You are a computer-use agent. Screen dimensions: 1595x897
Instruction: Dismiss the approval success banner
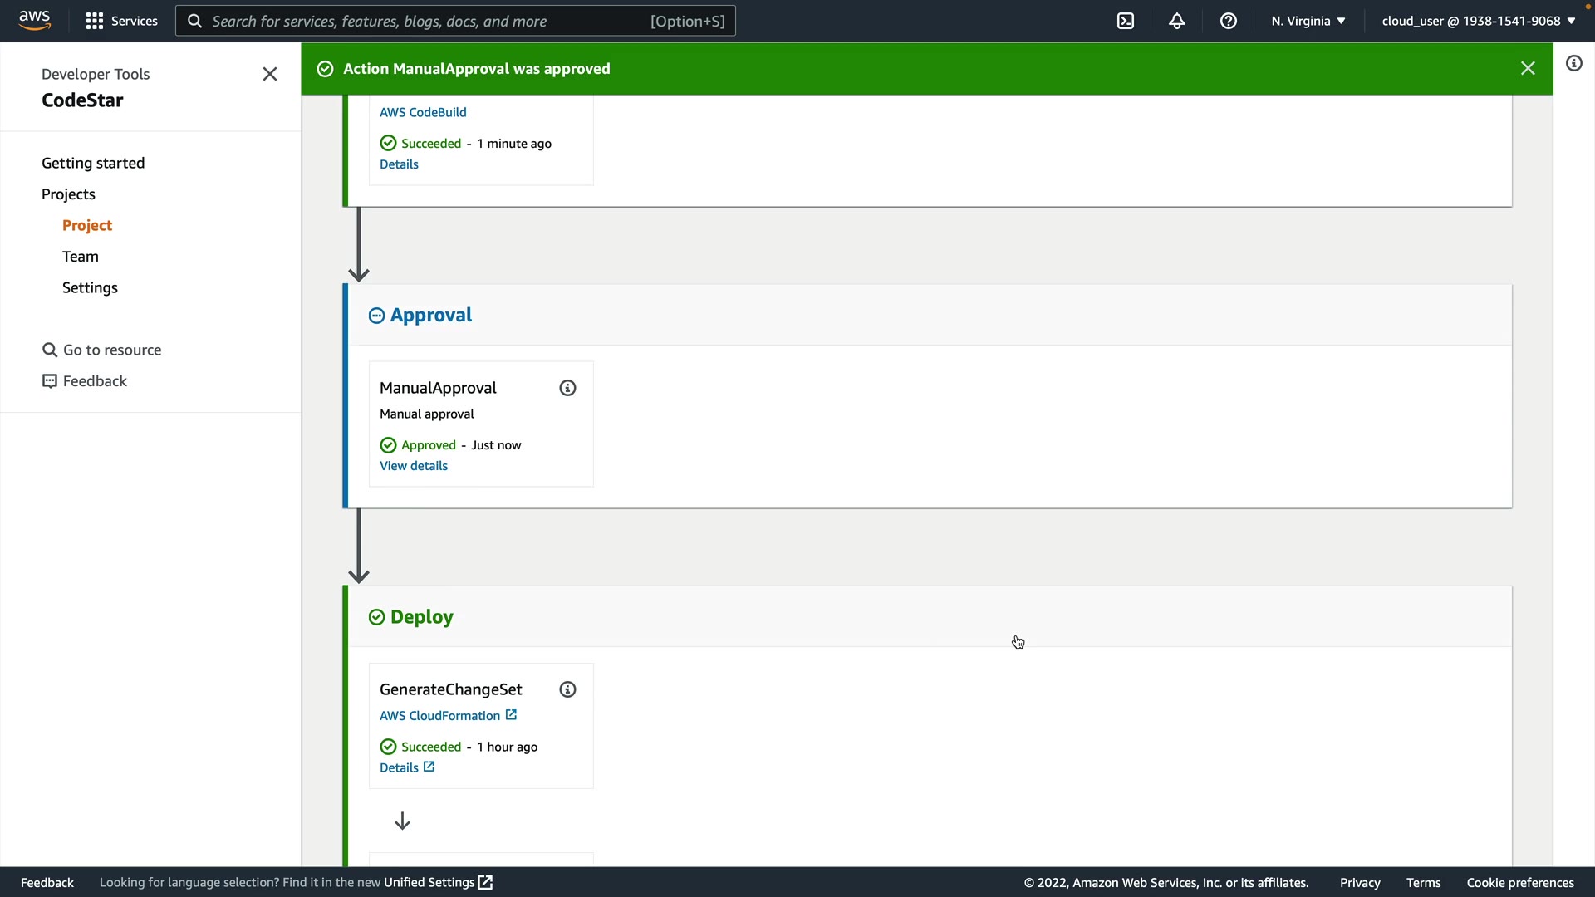[x=1528, y=69]
